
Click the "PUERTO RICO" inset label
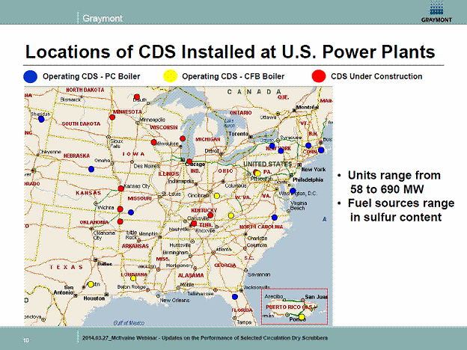(284, 307)
